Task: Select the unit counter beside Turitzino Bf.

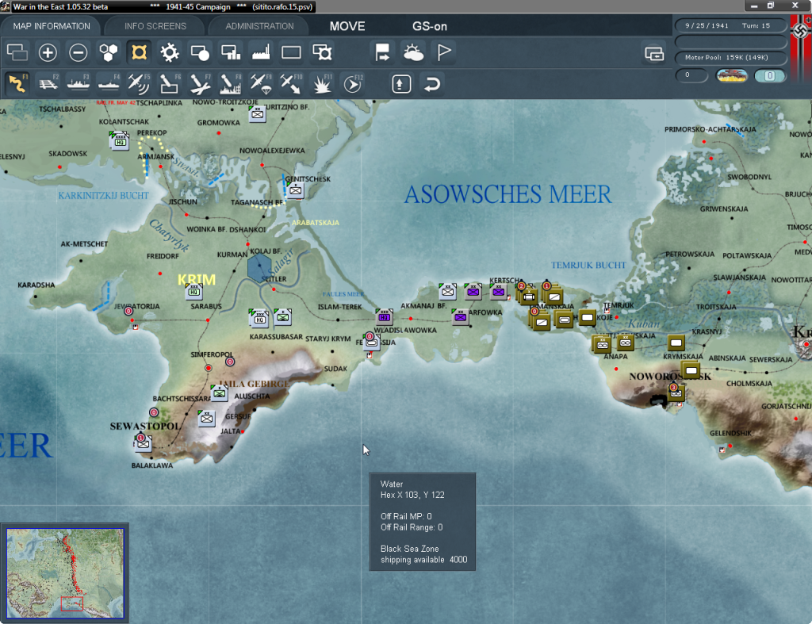Action: [x=258, y=114]
